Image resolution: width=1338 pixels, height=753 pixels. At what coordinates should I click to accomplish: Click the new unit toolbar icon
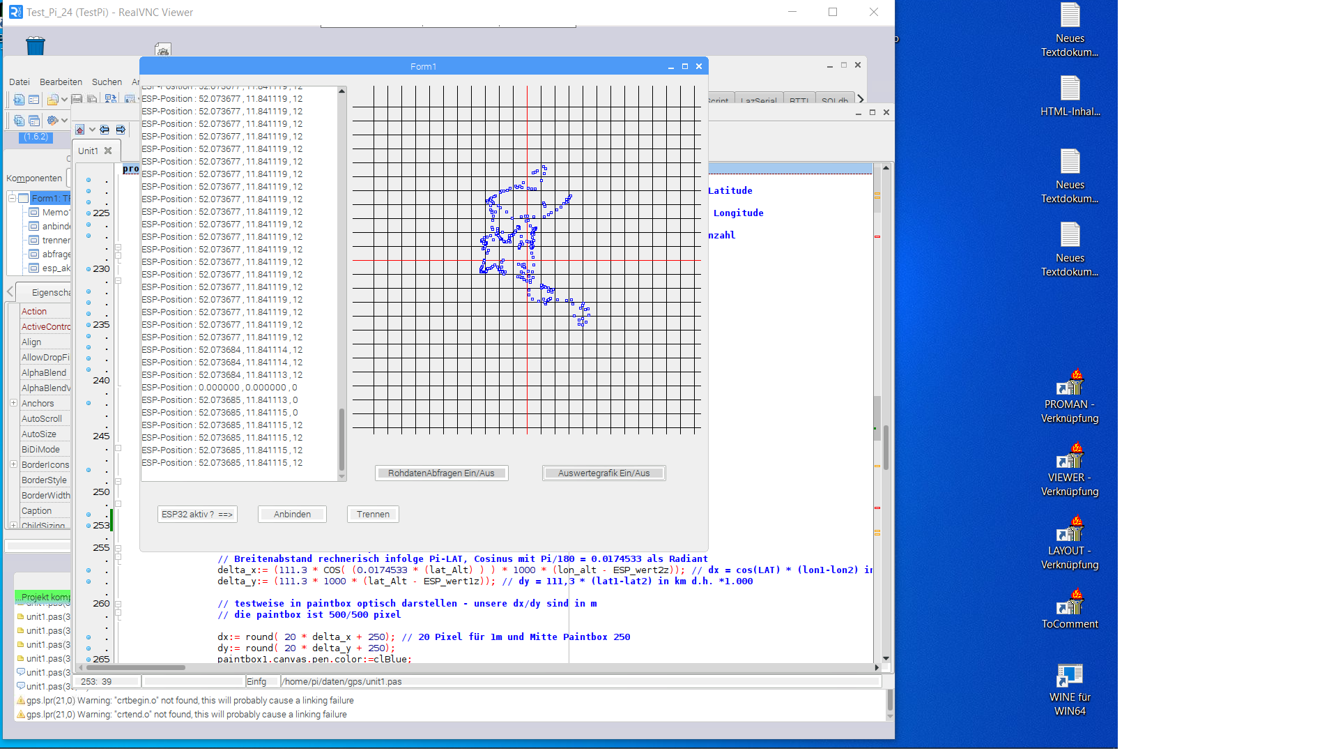(19, 100)
